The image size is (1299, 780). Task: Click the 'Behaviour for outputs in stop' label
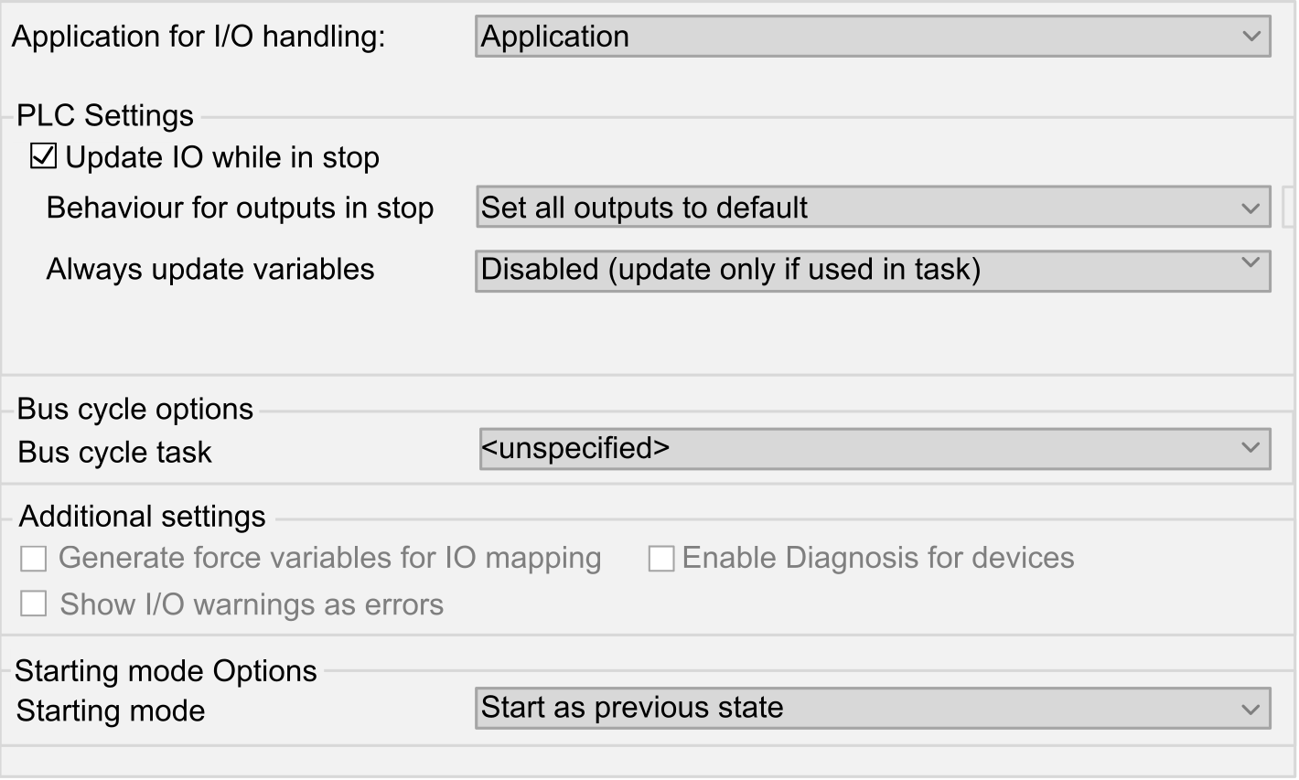pyautogui.click(x=240, y=208)
